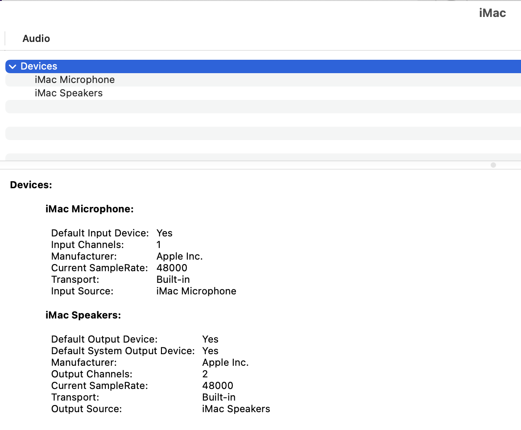Screen dimensions: 521x430
Task: Click Yes value for Default System Output Device
Action: (x=211, y=351)
